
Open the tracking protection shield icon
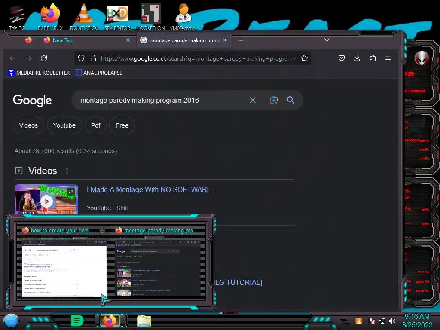[81, 58]
